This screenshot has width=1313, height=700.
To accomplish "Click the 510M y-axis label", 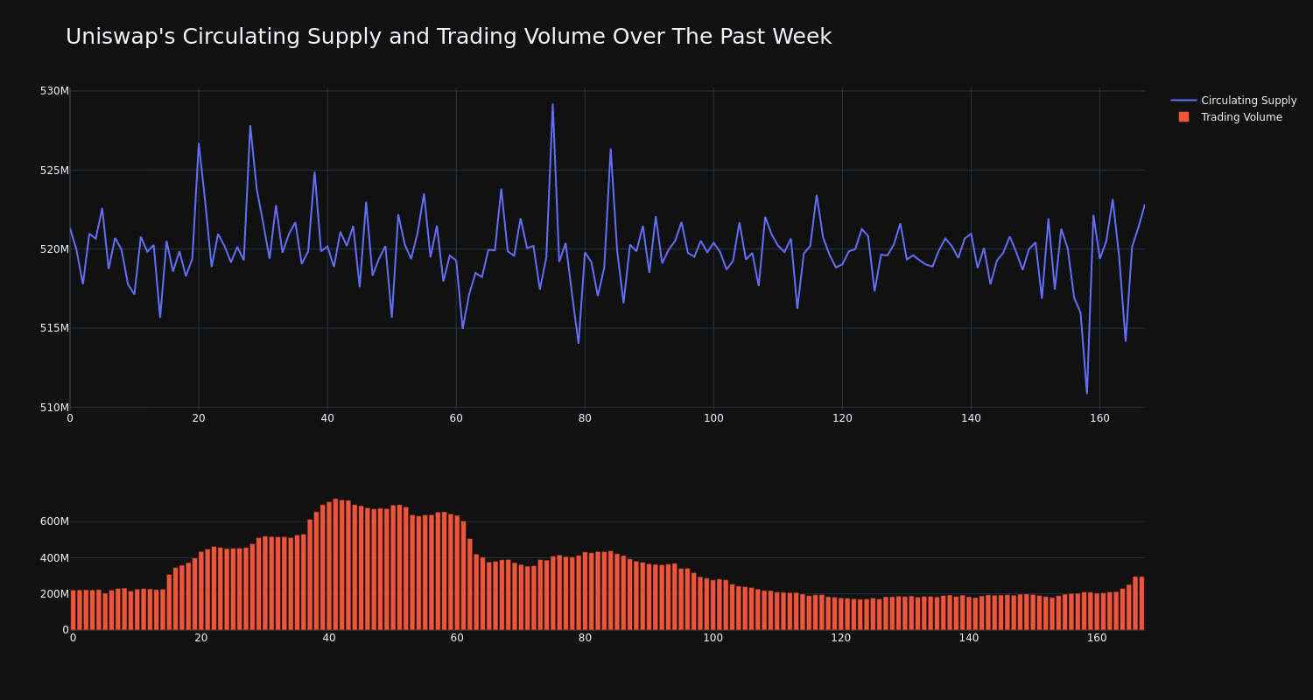I will [54, 407].
